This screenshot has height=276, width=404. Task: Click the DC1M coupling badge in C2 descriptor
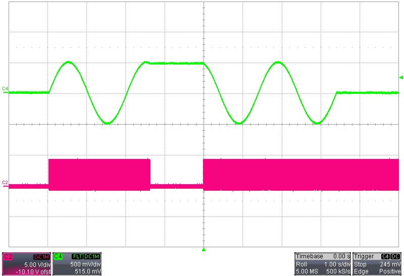41,256
